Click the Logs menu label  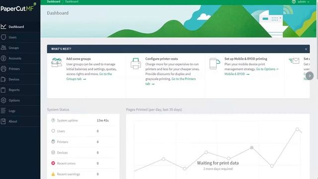[x=12, y=111]
